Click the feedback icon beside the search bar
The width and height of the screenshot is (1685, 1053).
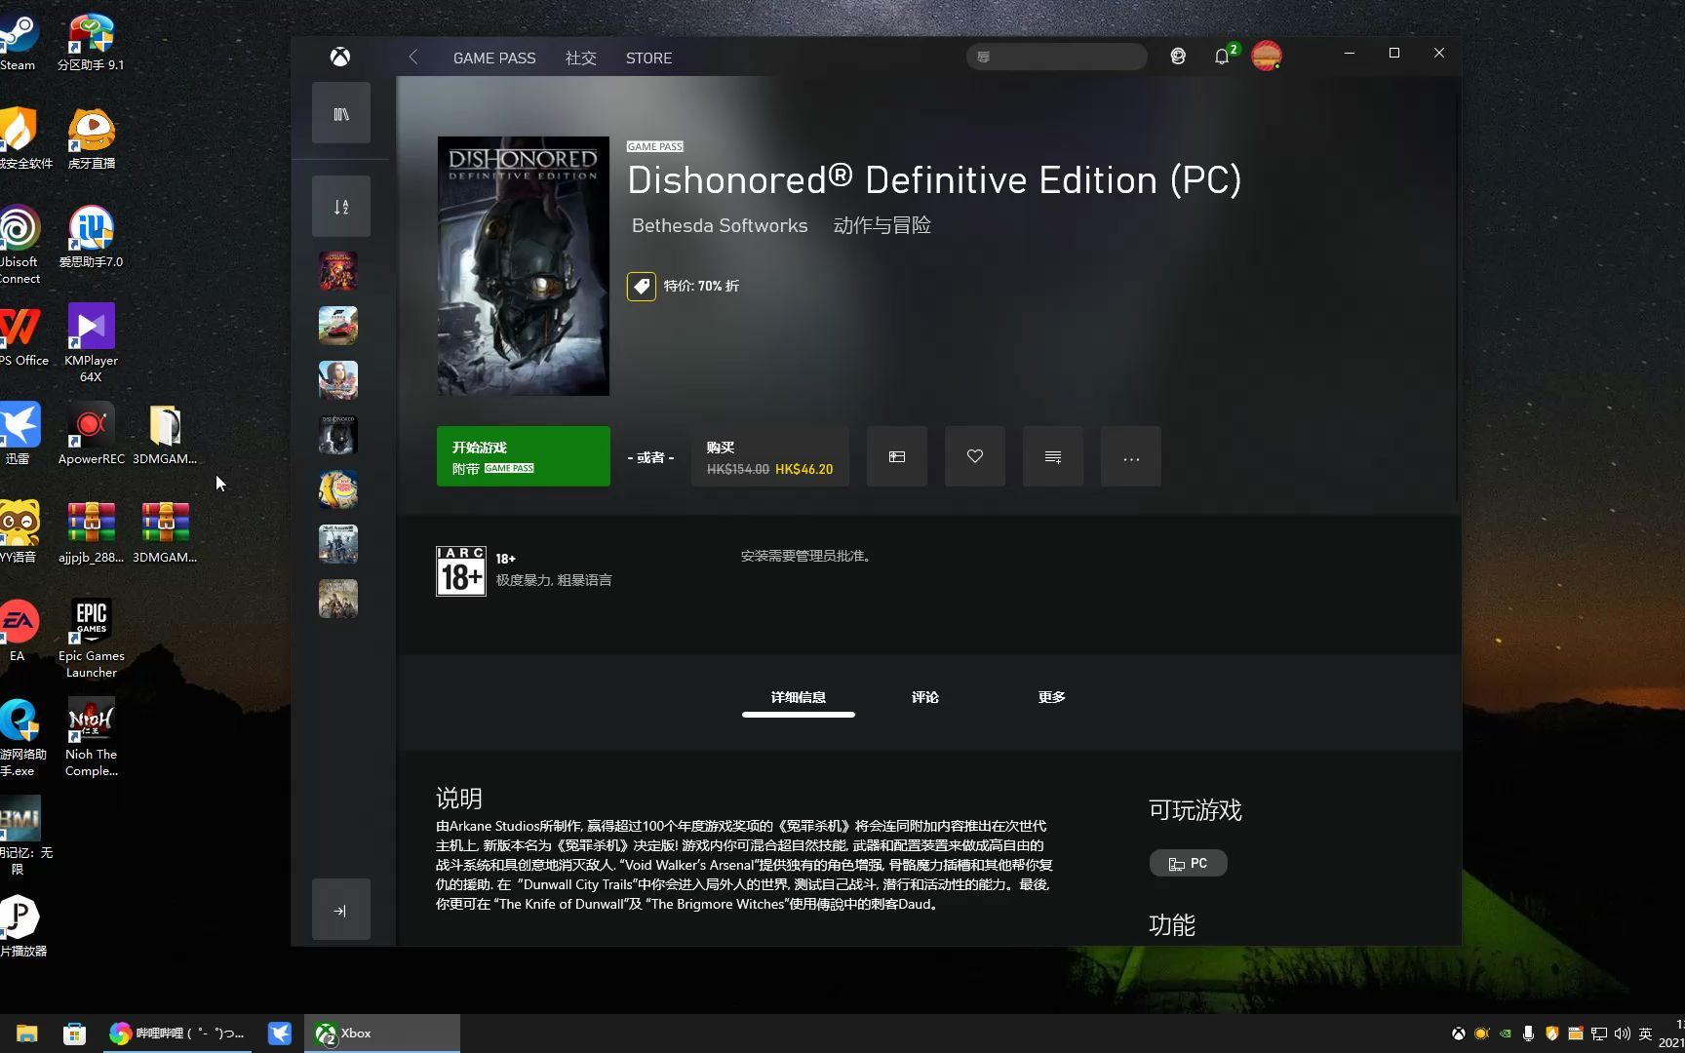click(1177, 56)
